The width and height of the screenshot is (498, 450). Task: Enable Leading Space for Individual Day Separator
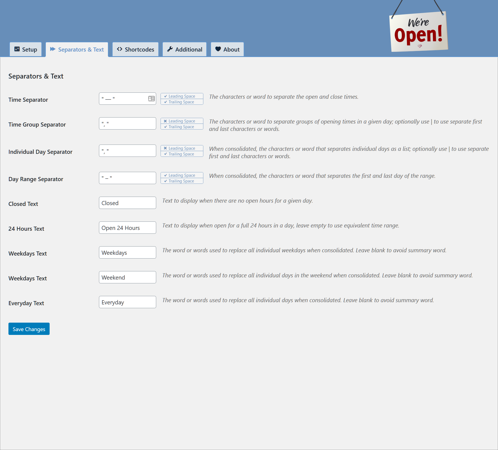tap(182, 148)
